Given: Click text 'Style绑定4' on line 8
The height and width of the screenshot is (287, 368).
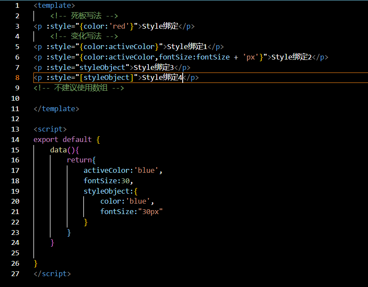Looking at the screenshot, I should (162, 78).
